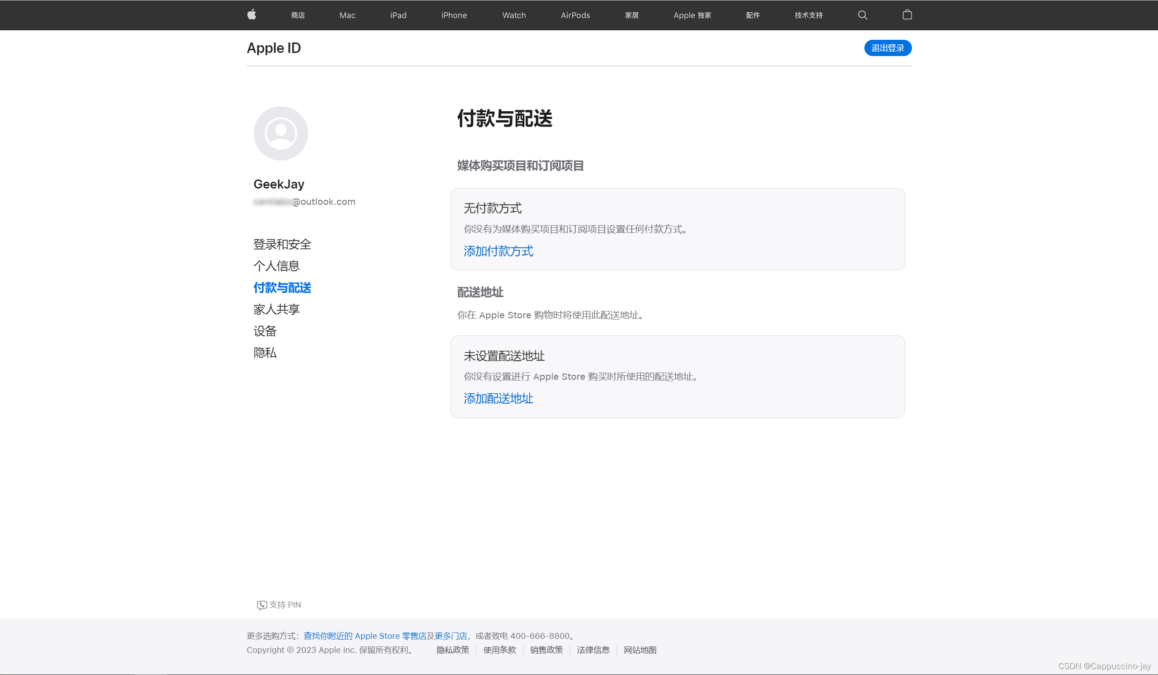This screenshot has height=675, width=1158.
Task: Click the 支持 PIN chat icon
Action: click(261, 605)
